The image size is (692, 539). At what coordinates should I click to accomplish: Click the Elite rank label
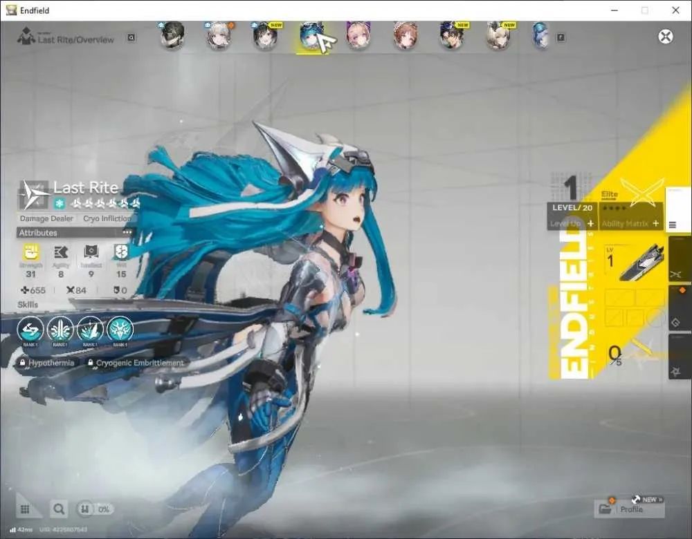pyautogui.click(x=610, y=194)
